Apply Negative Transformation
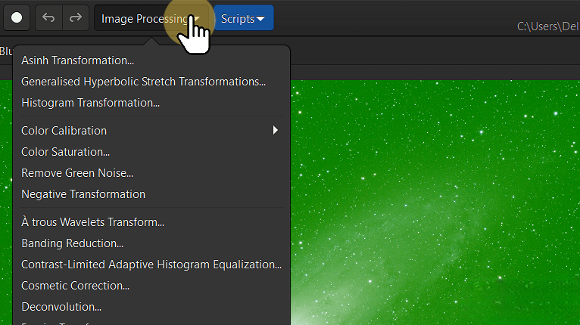The image size is (580, 325). click(x=151, y=194)
